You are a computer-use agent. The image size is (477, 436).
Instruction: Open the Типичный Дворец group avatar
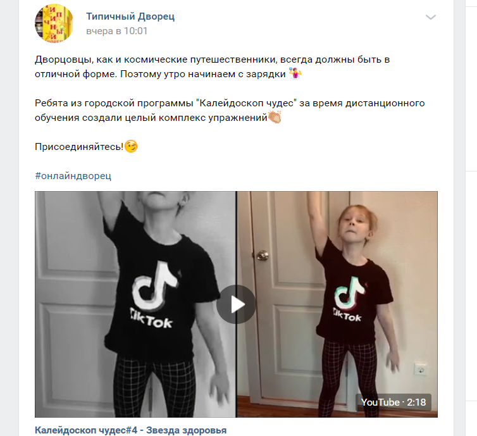54,23
